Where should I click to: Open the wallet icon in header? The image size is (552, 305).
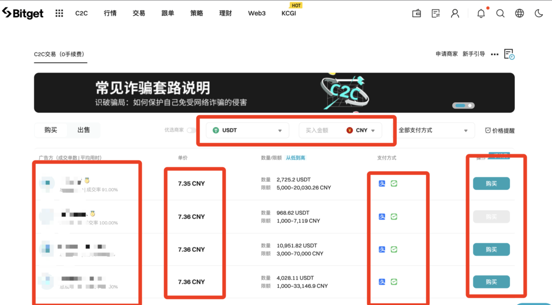click(x=417, y=13)
